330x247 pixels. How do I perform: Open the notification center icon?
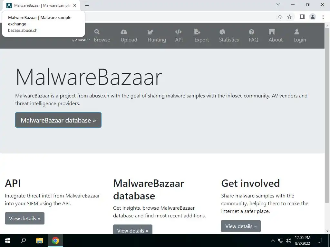(319, 241)
